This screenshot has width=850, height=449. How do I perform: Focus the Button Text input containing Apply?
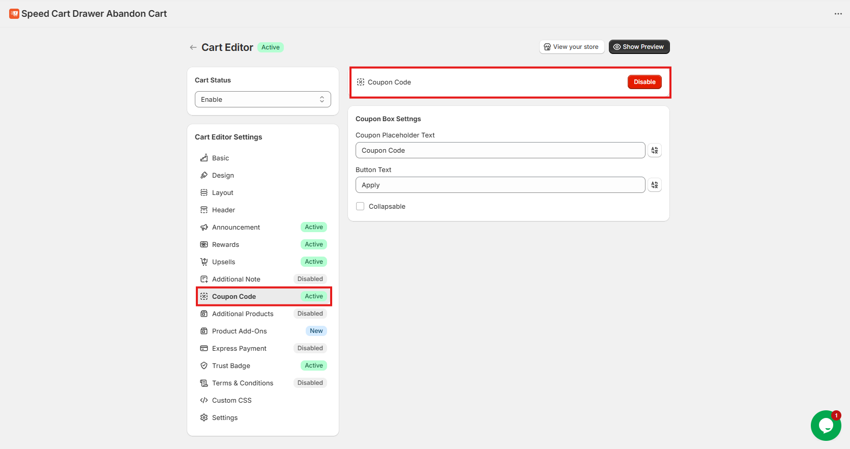click(x=500, y=185)
